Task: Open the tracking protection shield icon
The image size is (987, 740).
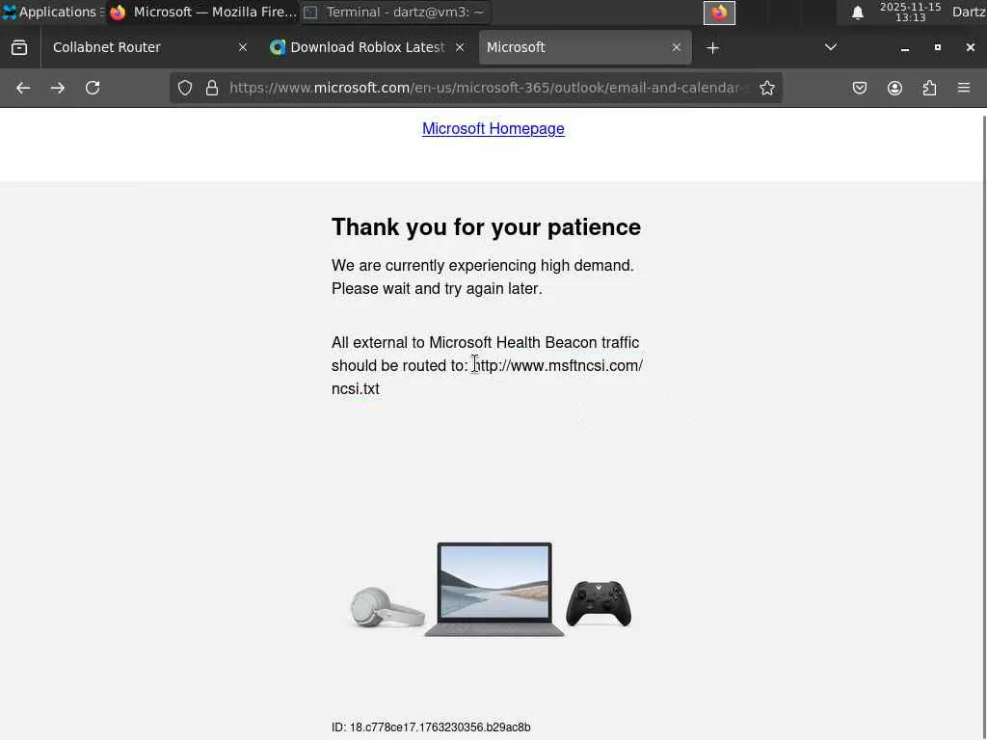Action: click(x=184, y=88)
